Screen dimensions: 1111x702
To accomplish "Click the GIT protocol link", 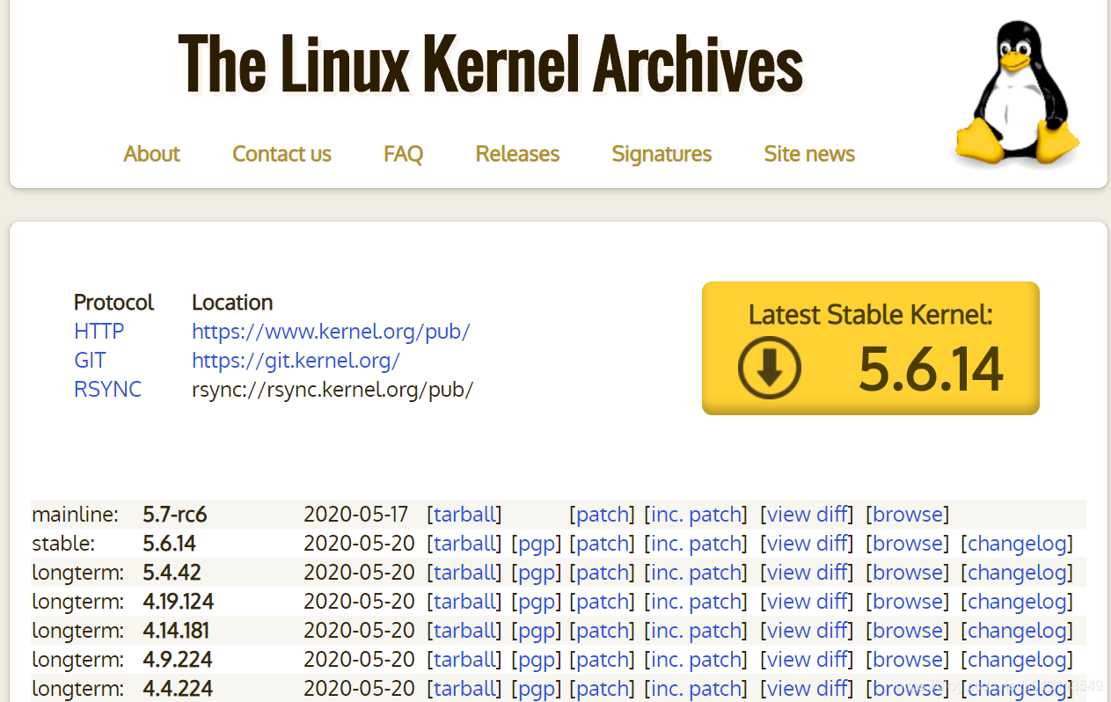I will point(90,361).
